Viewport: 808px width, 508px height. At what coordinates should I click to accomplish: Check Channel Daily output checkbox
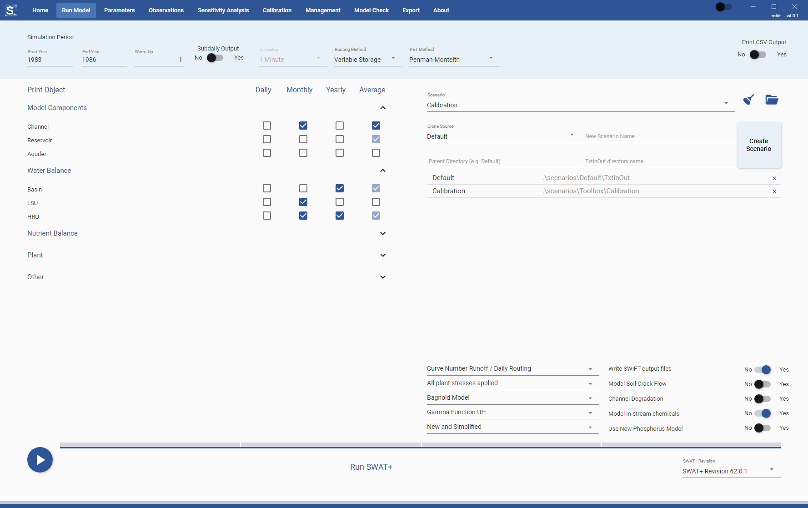(267, 126)
